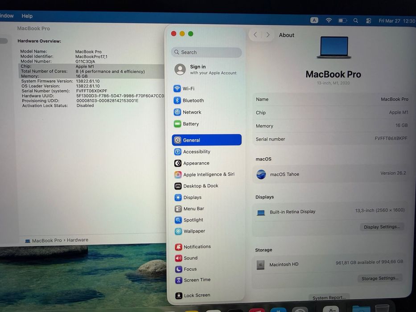Open Storage Settings
The image size is (416, 312).
[379, 278]
